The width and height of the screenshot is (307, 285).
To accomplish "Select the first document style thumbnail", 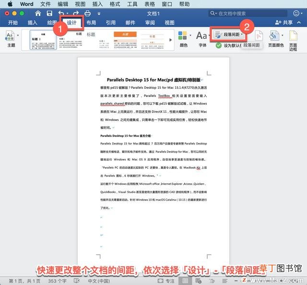I will click(x=43, y=40).
